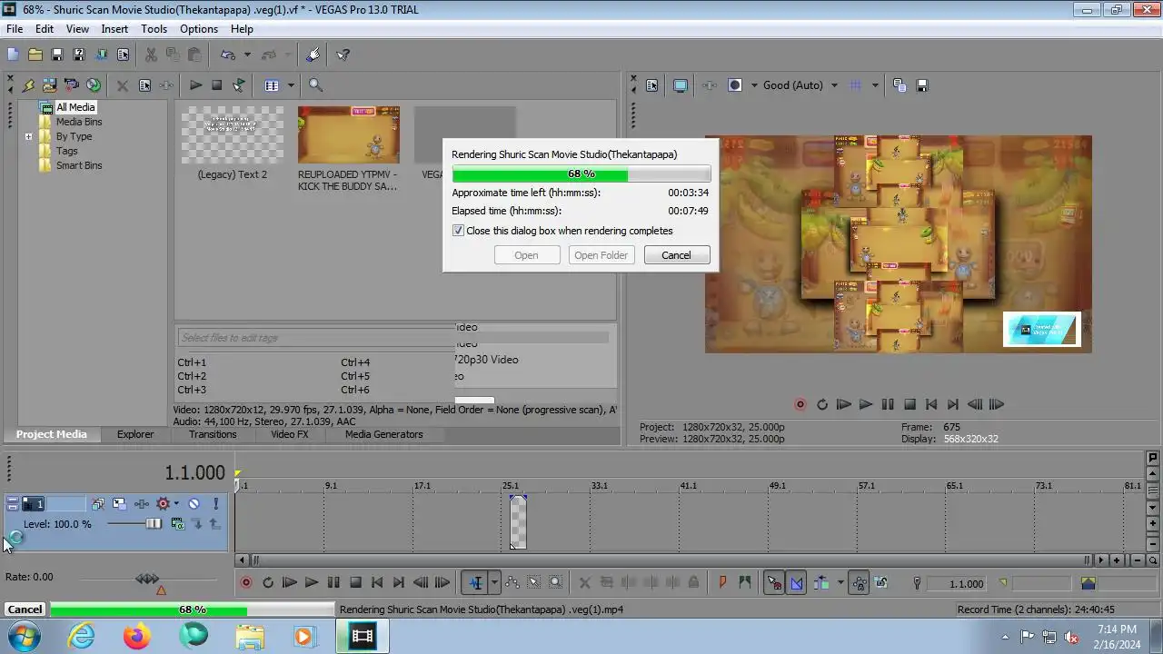
Task: Toggle Loop Playback in the transport bar
Action: coord(268,583)
